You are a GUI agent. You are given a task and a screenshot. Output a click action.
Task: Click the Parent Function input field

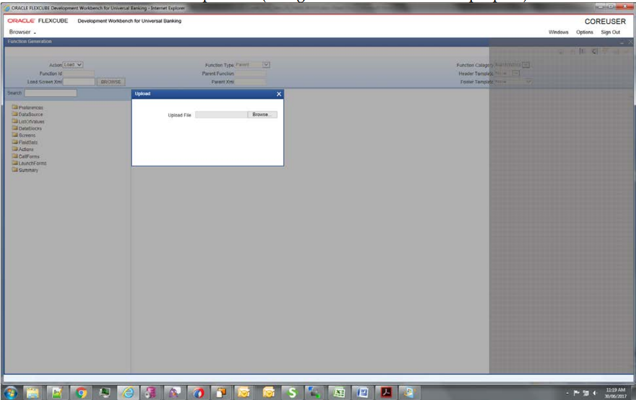250,74
